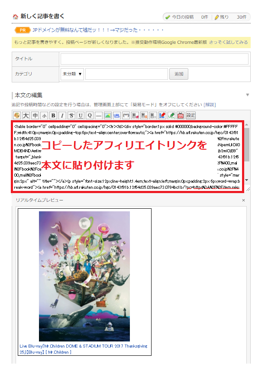Click the カテゴリ label
Screen dimensions: 268x384
pos(23,74)
